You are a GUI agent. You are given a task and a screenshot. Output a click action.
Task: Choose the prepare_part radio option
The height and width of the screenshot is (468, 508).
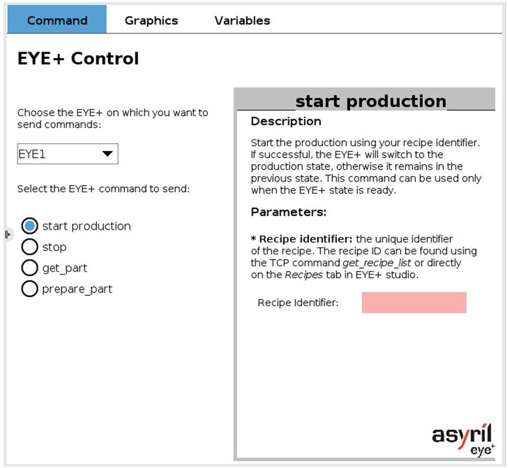pyautogui.click(x=30, y=288)
